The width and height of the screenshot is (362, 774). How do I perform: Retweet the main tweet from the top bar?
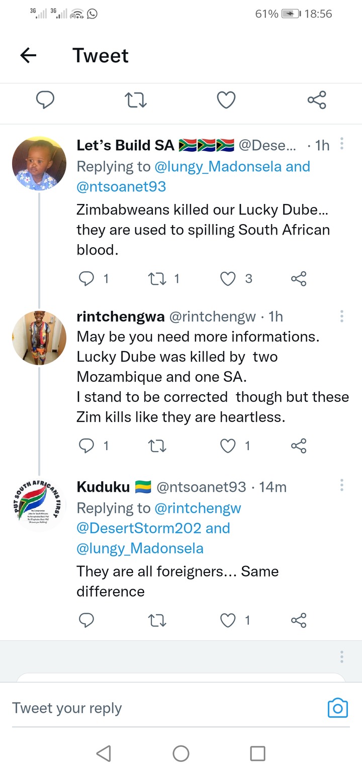(x=136, y=100)
